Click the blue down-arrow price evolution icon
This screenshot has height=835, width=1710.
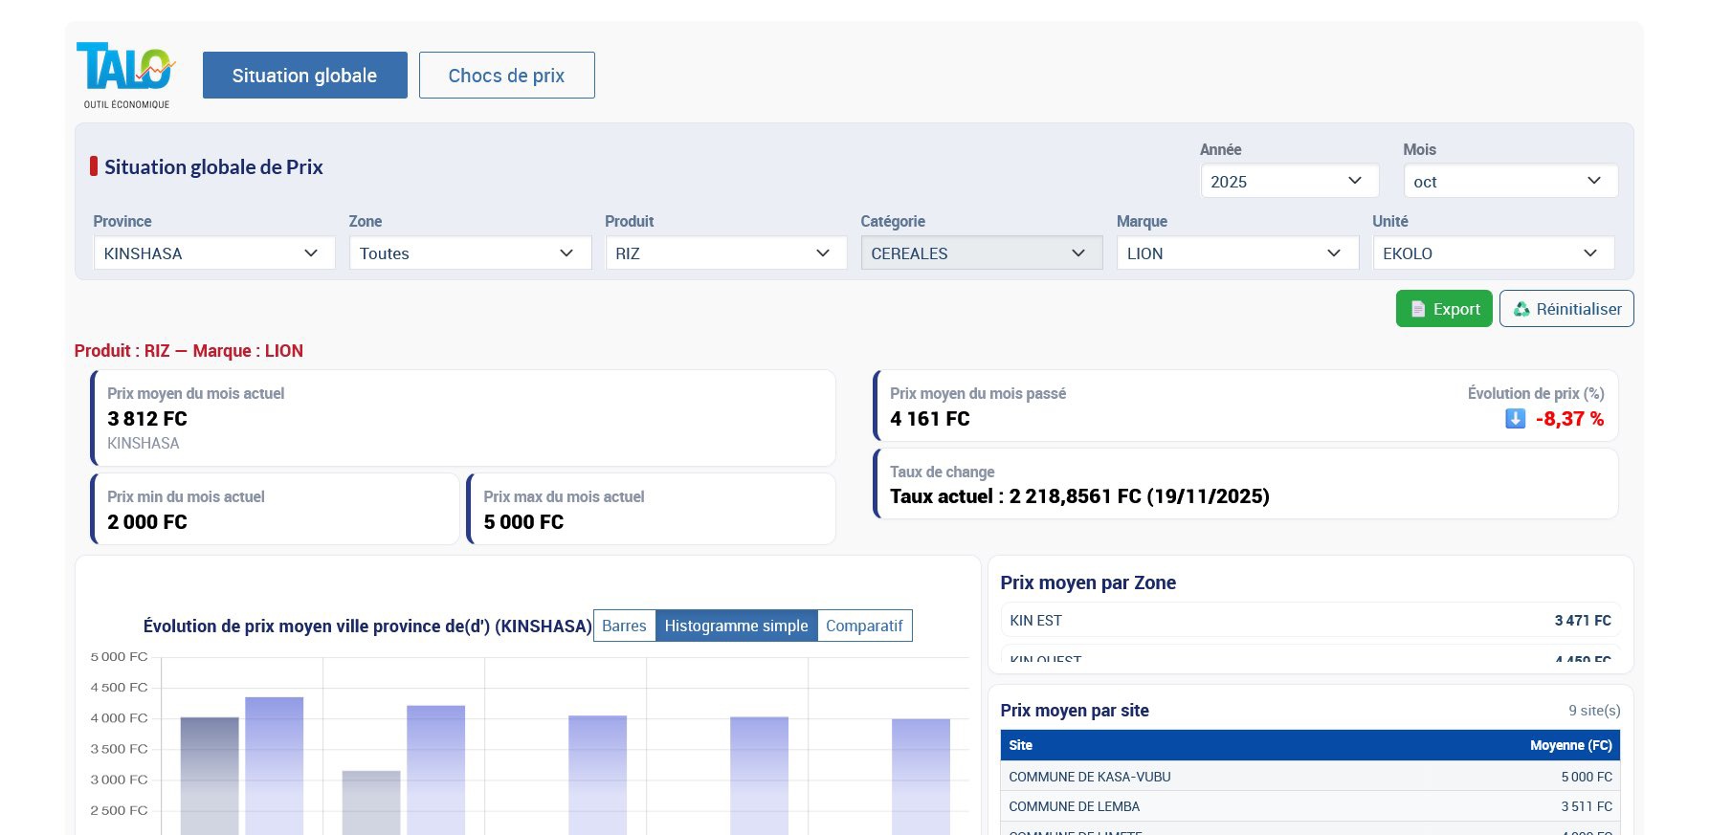coord(1515,419)
